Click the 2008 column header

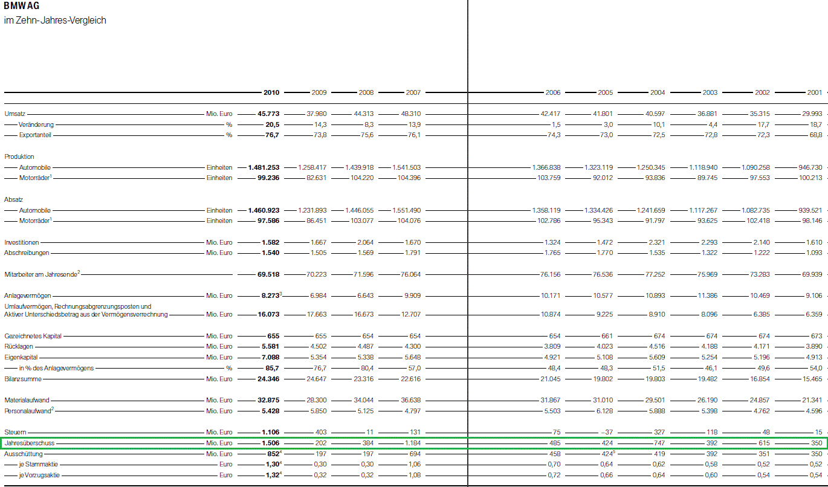(x=366, y=92)
